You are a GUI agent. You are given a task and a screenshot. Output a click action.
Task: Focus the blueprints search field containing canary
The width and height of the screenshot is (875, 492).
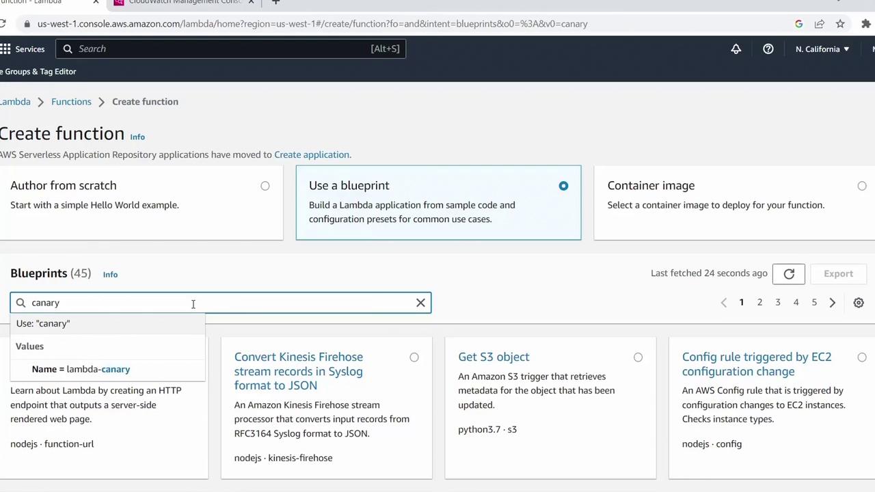tap(220, 303)
